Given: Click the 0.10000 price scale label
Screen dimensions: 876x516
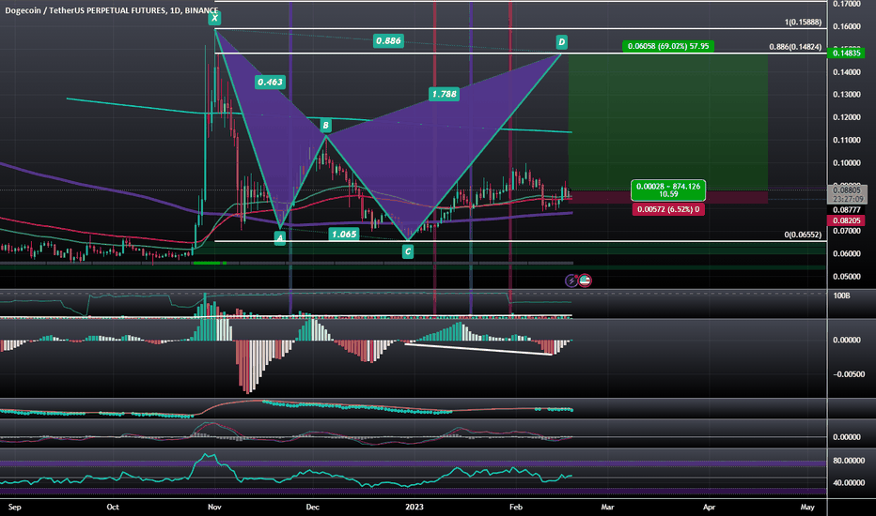Looking at the screenshot, I should click(847, 163).
